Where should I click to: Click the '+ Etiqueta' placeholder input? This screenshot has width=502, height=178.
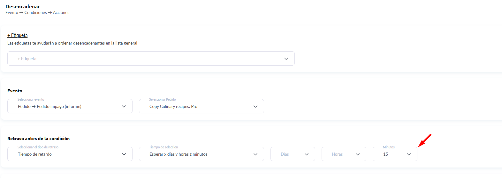pos(128,59)
